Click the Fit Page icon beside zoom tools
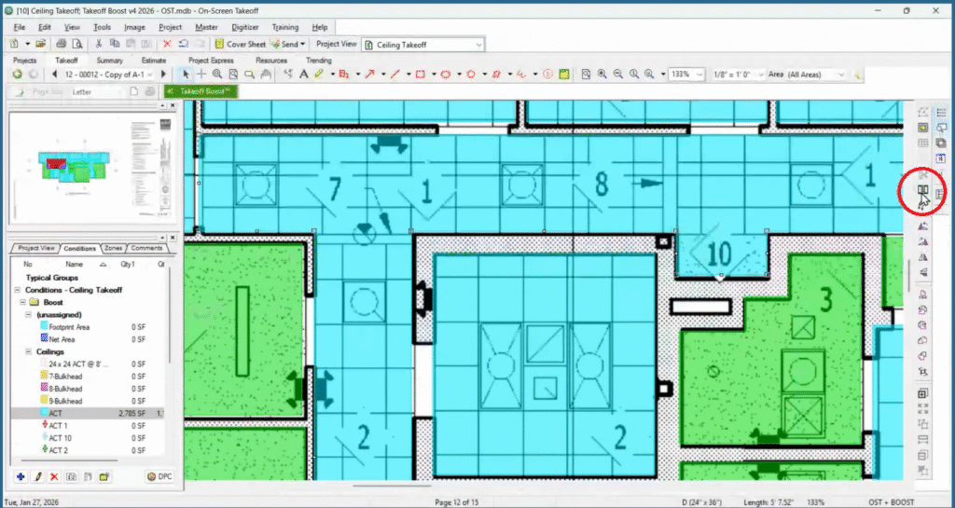This screenshot has width=955, height=508. pyautogui.click(x=586, y=75)
